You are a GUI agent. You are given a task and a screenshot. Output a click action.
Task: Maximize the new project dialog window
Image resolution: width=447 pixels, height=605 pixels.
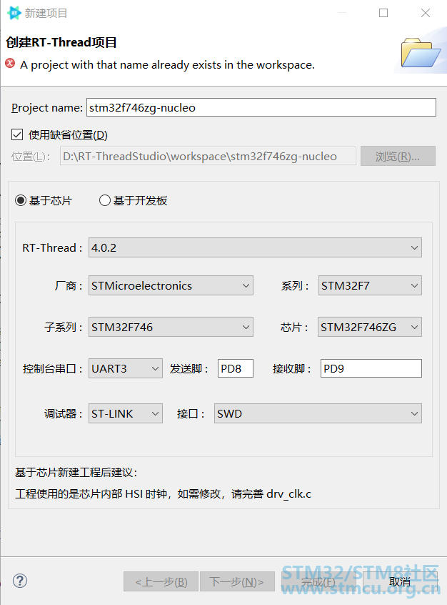383,13
